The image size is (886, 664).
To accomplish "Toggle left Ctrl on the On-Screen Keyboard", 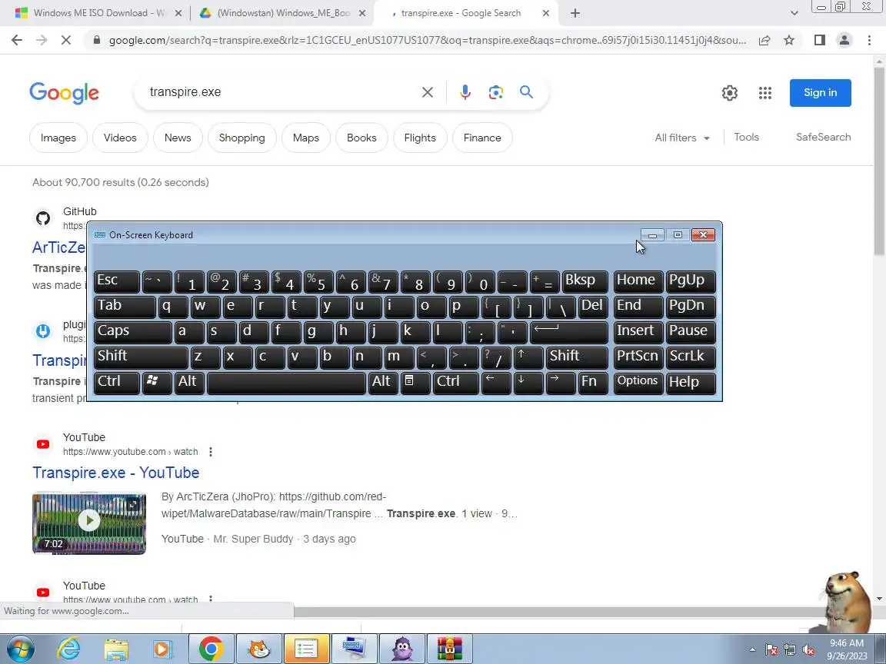I will pos(116,382).
